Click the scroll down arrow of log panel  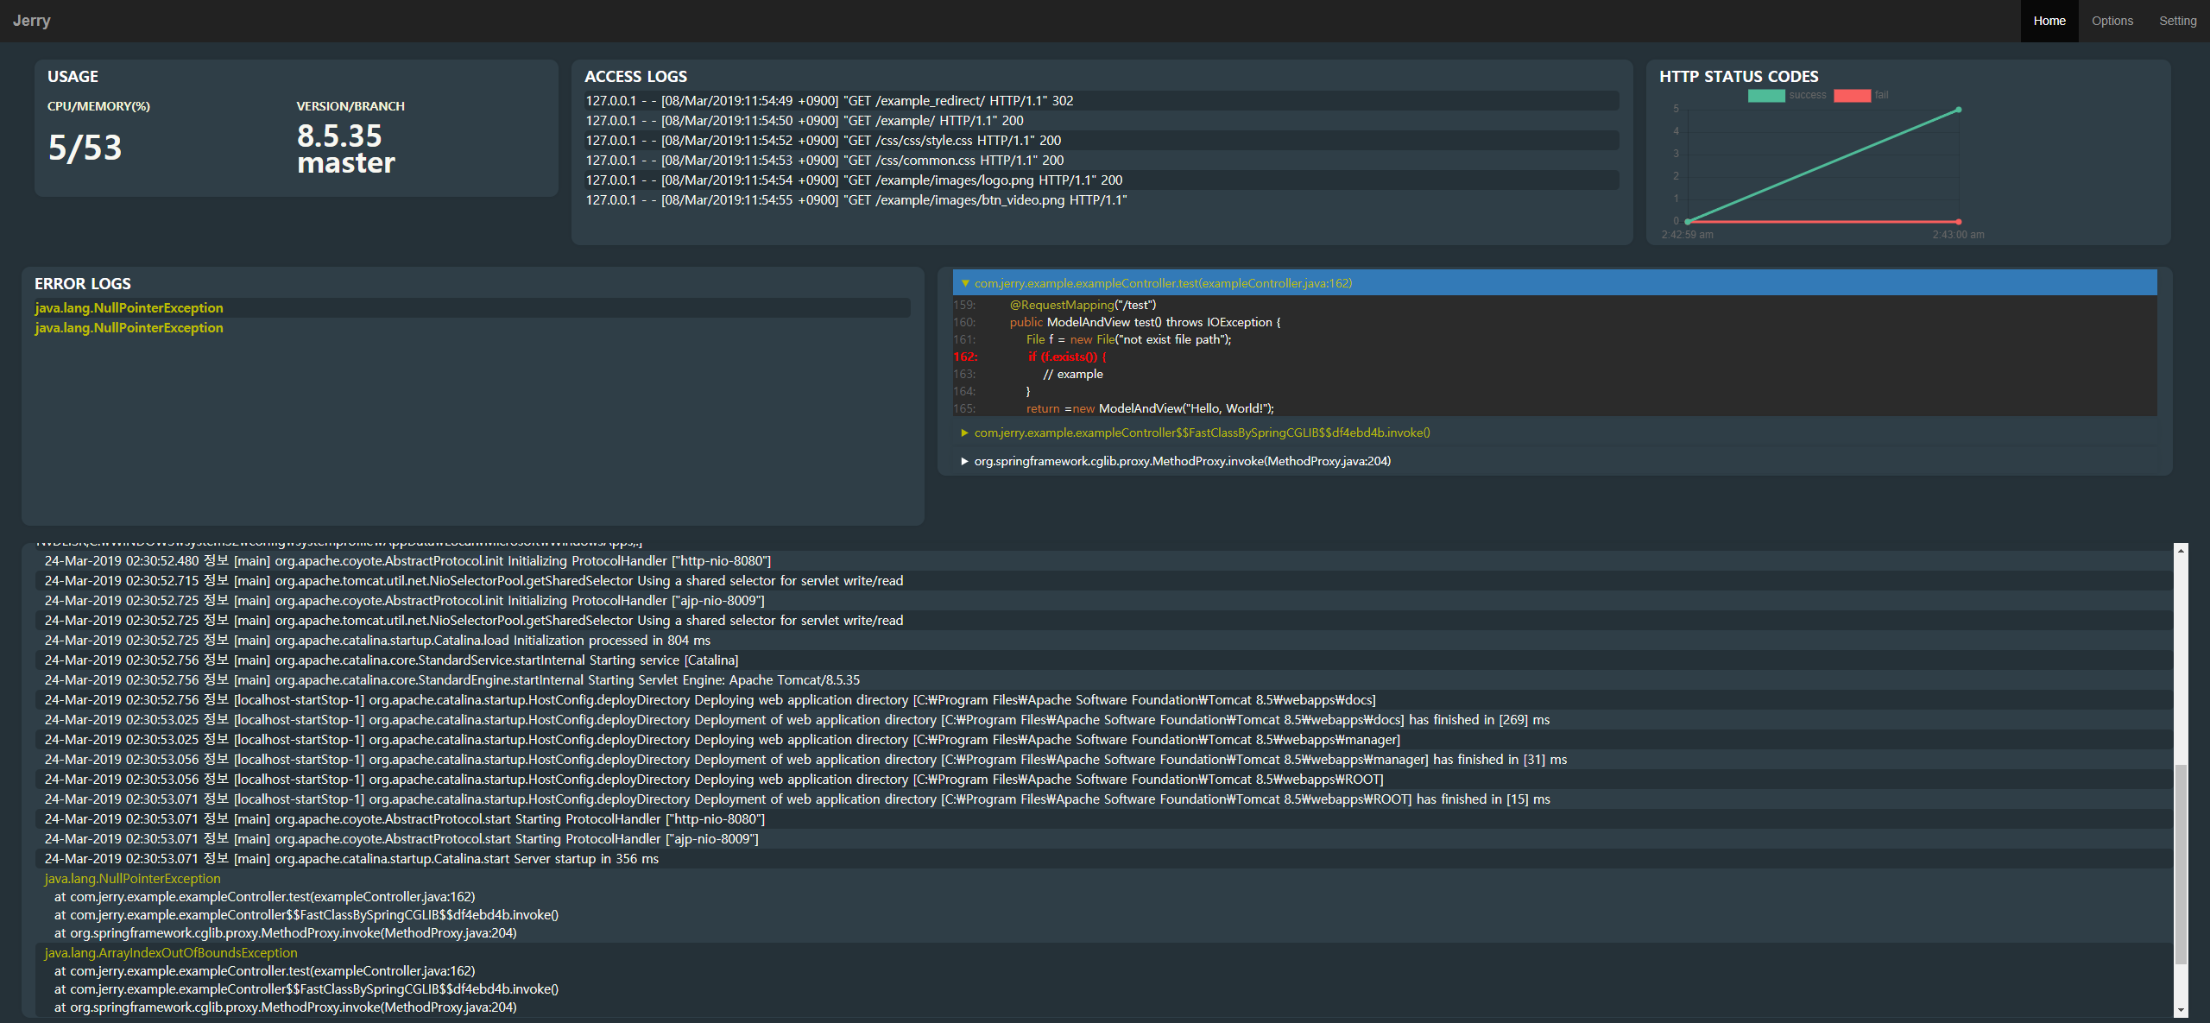pos(2181,1010)
